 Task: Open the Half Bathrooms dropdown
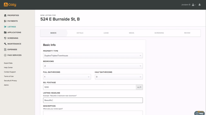tap(119, 77)
